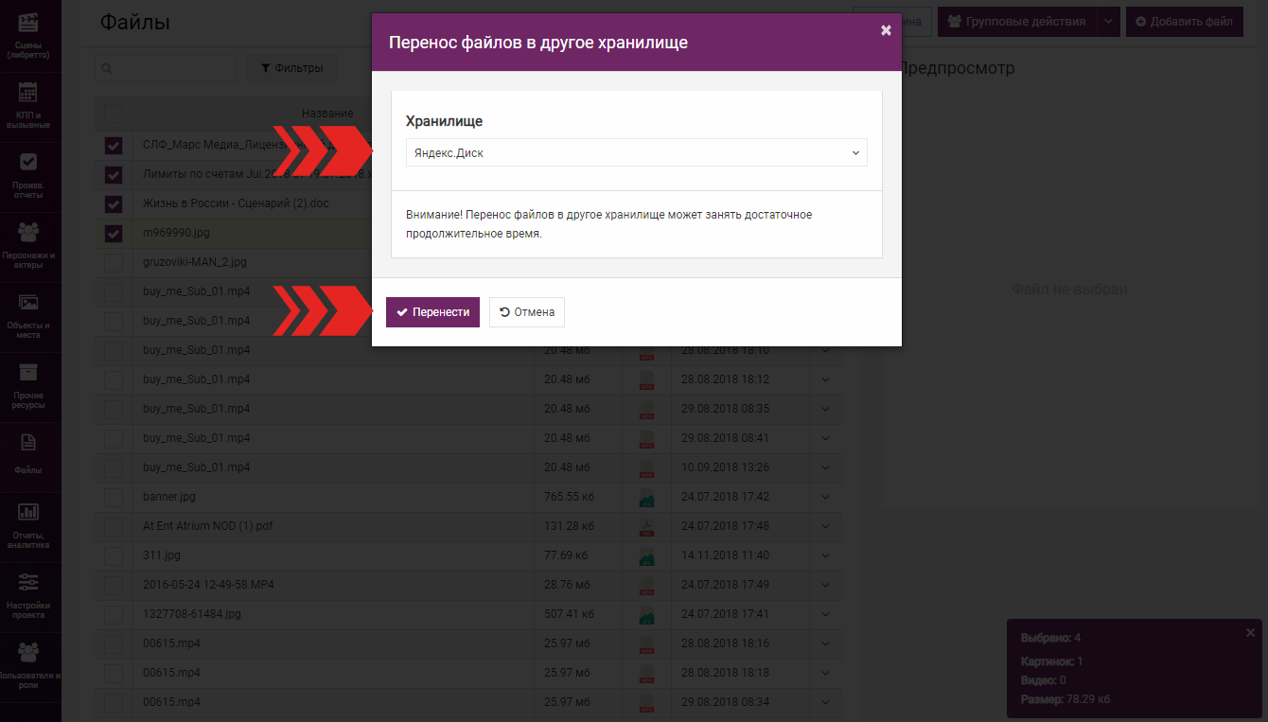
Task: Select the 2016-05-24 12-49-58.MP4 file name
Action: (x=208, y=585)
